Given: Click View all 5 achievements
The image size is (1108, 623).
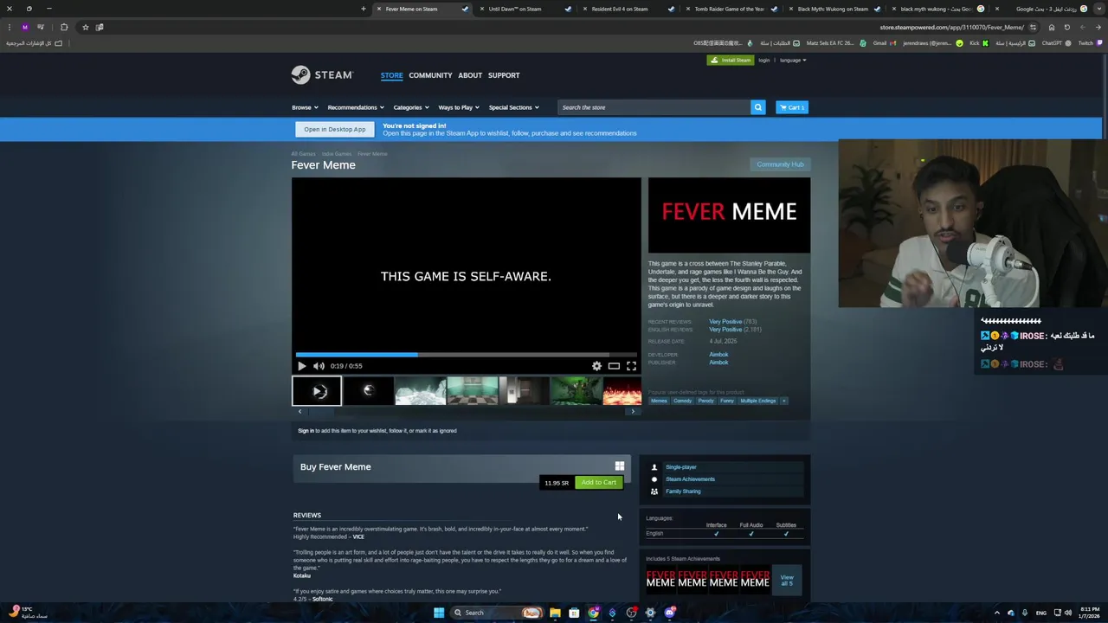Looking at the screenshot, I should point(787,581).
